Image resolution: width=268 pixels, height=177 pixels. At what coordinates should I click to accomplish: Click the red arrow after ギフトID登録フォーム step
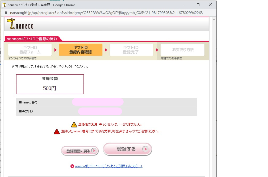tap(55, 50)
